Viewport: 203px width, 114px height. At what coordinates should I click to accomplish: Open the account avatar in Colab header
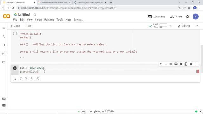[195, 16]
